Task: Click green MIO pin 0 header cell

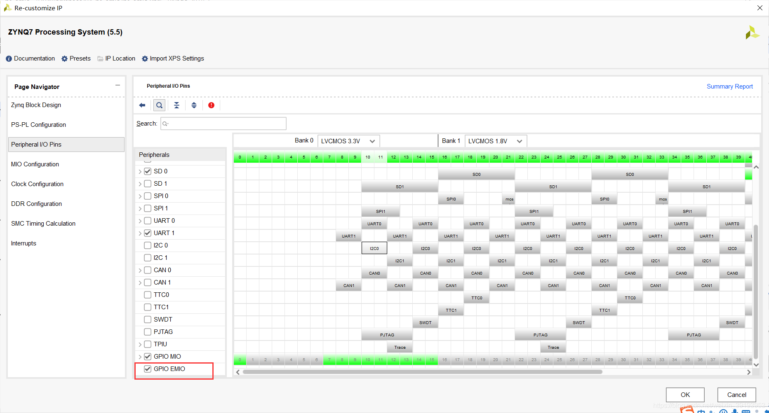Action: (x=240, y=157)
